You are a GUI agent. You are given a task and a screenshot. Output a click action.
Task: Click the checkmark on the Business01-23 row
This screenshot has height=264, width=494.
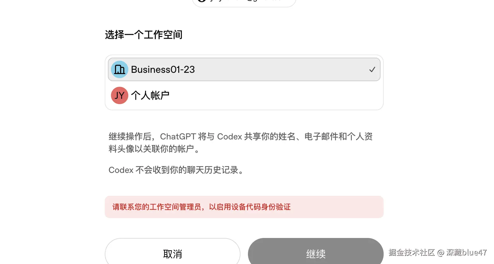(372, 69)
